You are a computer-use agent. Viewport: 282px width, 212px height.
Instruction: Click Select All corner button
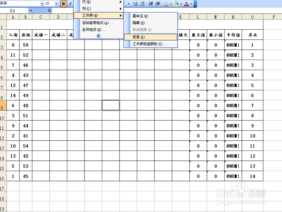pos(3,17)
